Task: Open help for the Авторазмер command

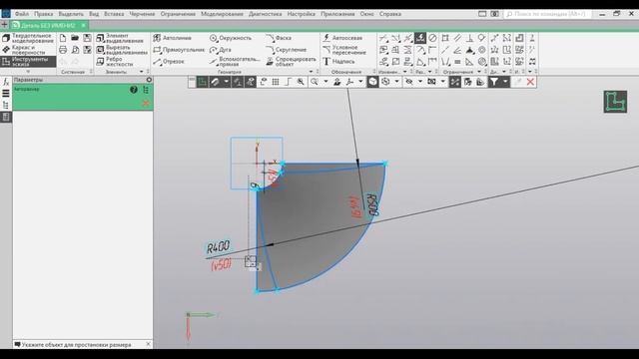Action: tap(133, 90)
